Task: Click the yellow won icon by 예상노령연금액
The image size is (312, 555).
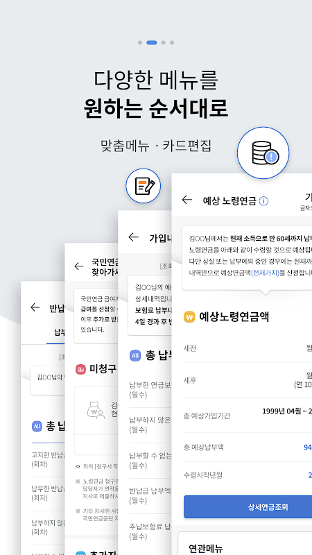Action: (x=189, y=317)
